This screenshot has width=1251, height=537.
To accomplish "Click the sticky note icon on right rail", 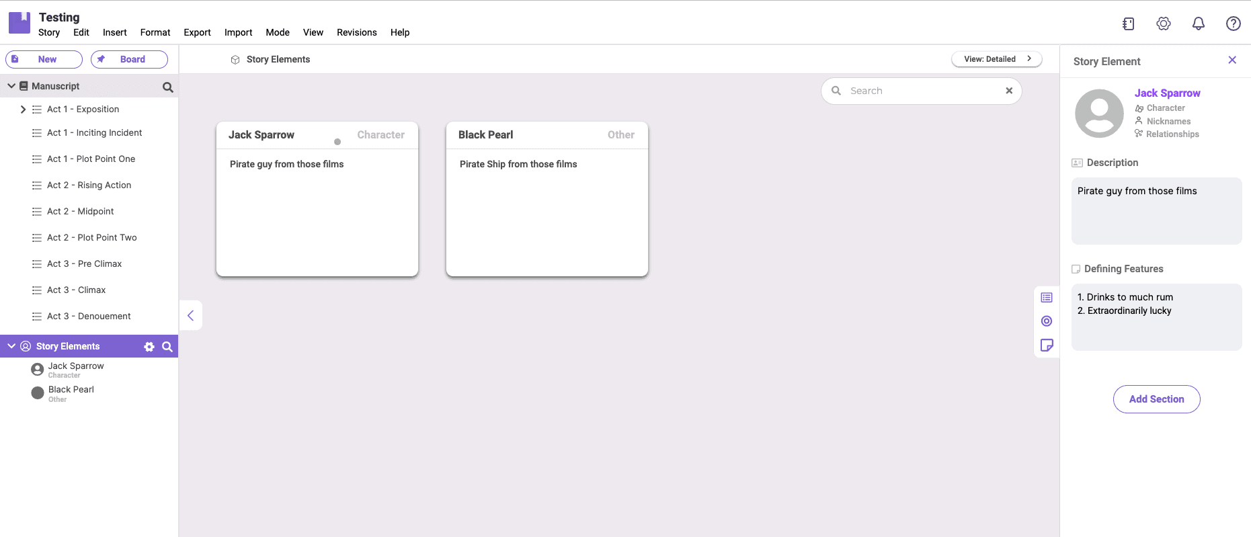I will [1047, 345].
